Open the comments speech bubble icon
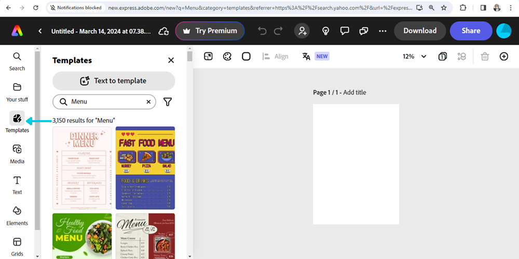 click(x=345, y=31)
